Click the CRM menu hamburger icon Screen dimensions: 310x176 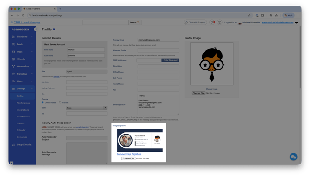click(x=12, y=23)
